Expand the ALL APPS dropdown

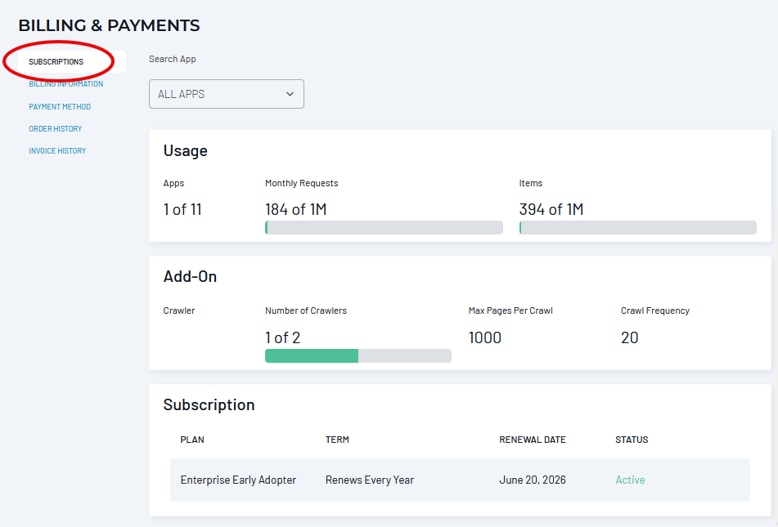click(x=227, y=94)
